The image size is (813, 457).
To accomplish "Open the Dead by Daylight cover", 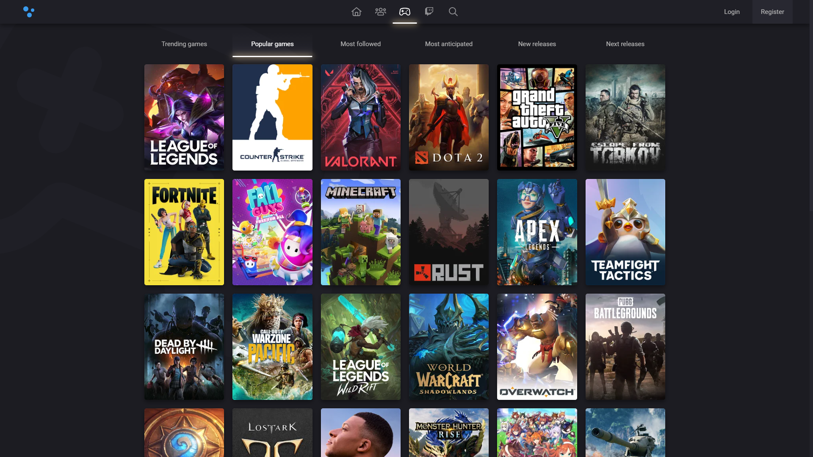I will click(x=184, y=347).
